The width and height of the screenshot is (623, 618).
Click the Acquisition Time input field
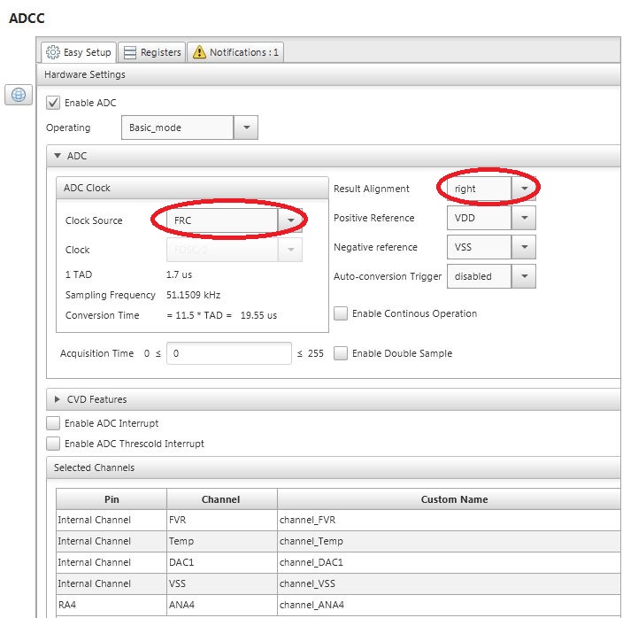tap(228, 353)
